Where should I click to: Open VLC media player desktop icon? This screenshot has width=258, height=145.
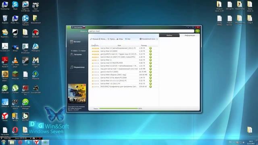click(x=15, y=62)
